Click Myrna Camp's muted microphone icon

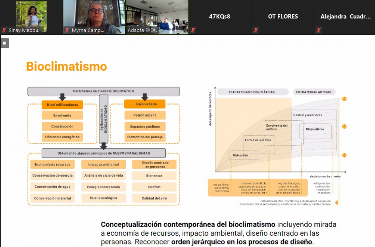click(x=67, y=30)
